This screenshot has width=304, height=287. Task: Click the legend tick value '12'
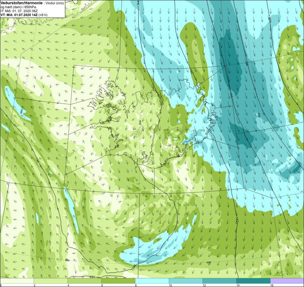pos(204,285)
